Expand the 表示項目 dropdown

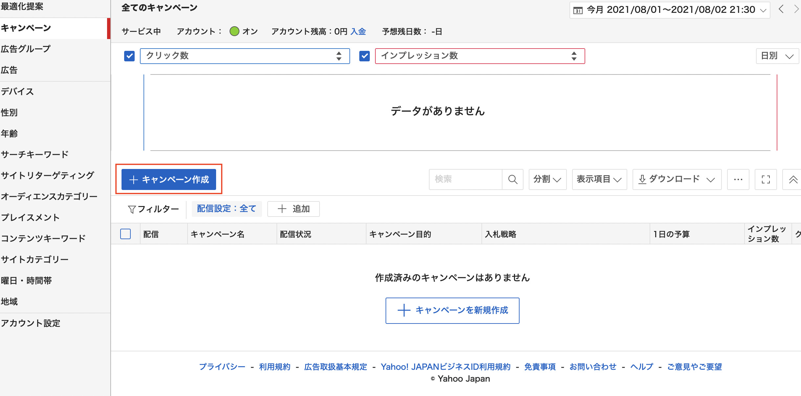599,179
